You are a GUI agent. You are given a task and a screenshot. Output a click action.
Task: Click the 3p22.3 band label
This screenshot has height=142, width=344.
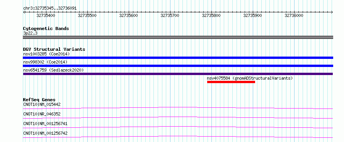tap(30, 33)
